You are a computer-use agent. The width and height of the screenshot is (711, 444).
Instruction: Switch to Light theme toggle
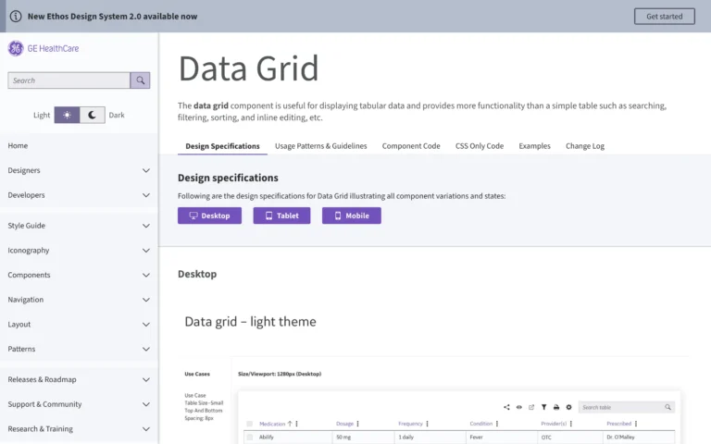click(67, 116)
